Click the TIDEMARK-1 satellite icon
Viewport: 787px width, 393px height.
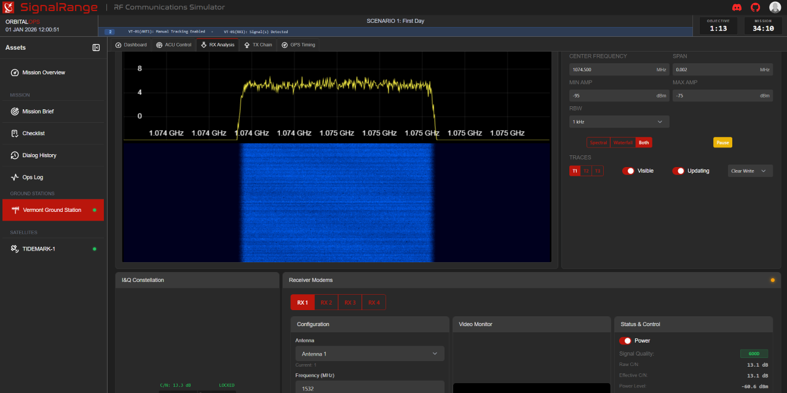pos(15,249)
